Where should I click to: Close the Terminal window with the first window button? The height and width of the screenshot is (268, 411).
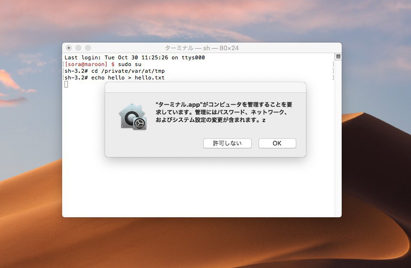pos(69,48)
